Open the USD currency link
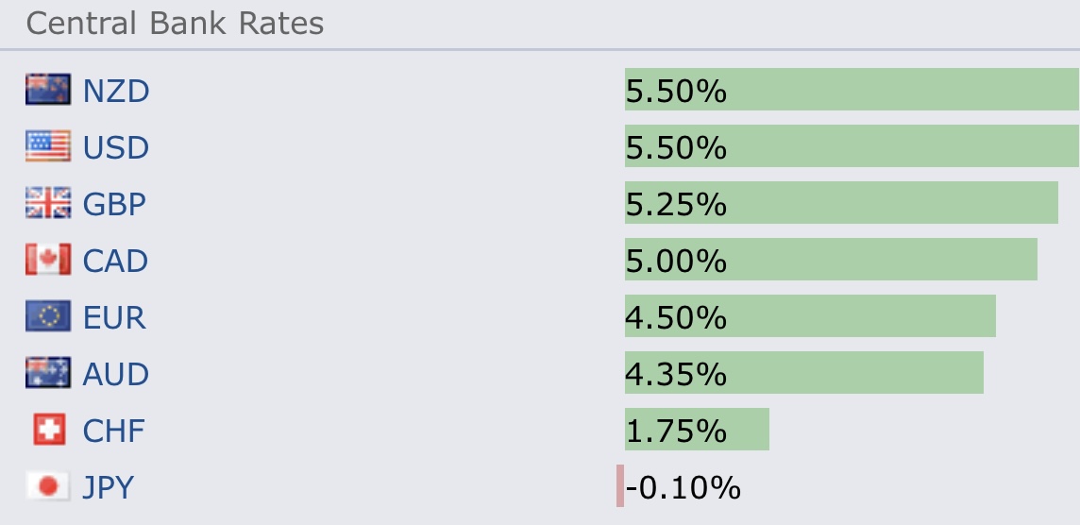Image resolution: width=1080 pixels, height=525 pixels. point(116,148)
